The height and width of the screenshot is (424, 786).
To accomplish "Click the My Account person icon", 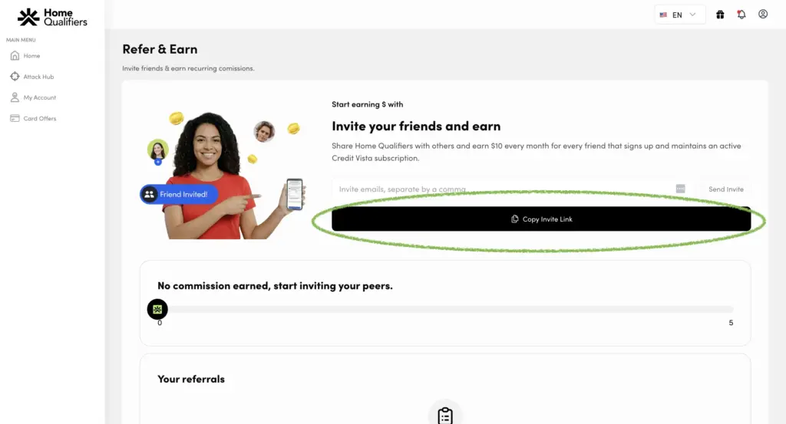I will coord(15,97).
